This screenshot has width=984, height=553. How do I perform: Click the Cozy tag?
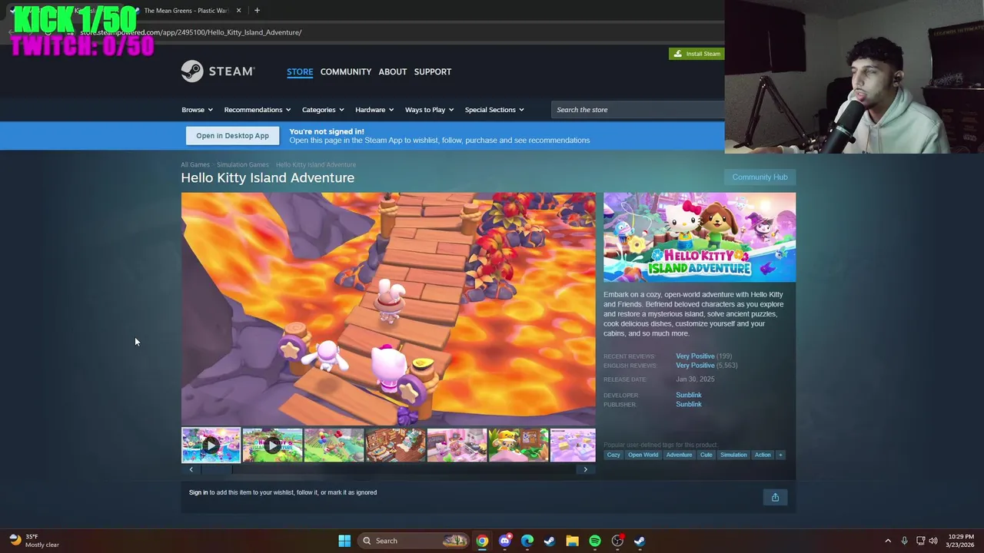613,455
